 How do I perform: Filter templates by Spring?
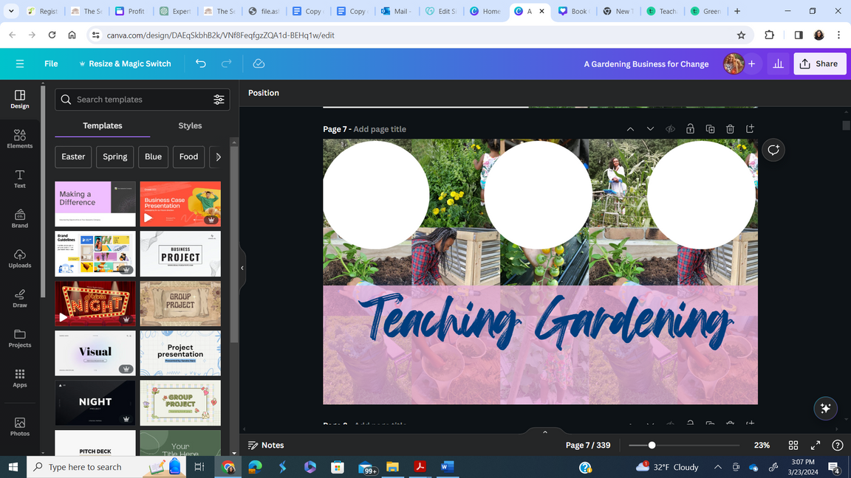[115, 156]
